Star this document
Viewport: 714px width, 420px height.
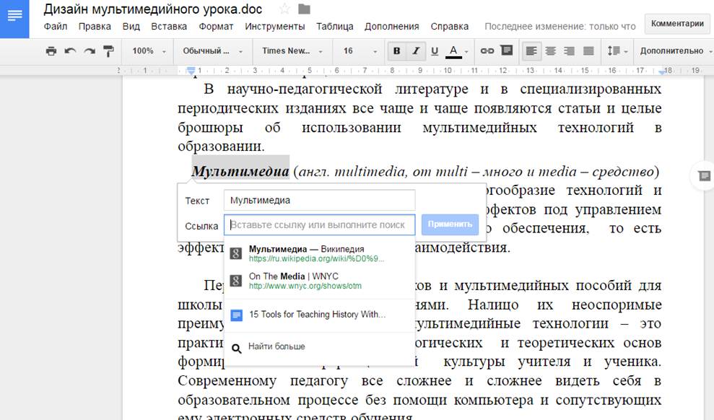[284, 9]
